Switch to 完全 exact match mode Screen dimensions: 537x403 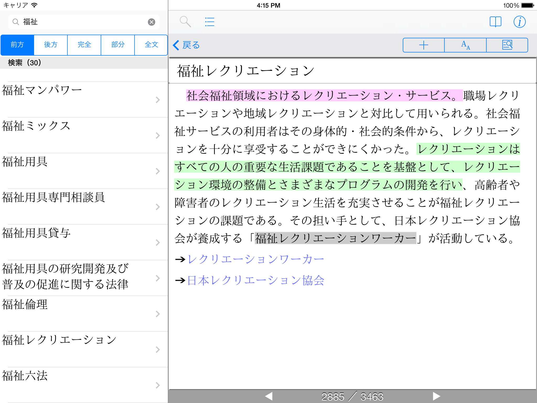tap(84, 45)
